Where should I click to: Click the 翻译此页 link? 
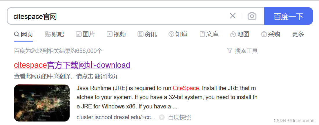(106, 76)
